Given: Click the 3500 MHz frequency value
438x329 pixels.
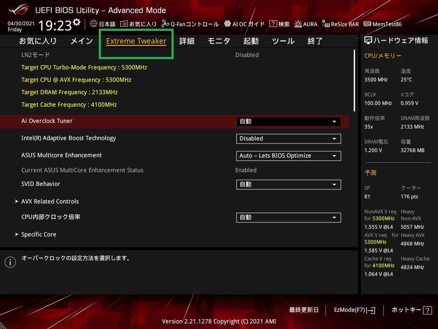Looking at the screenshot, I should point(376,80).
